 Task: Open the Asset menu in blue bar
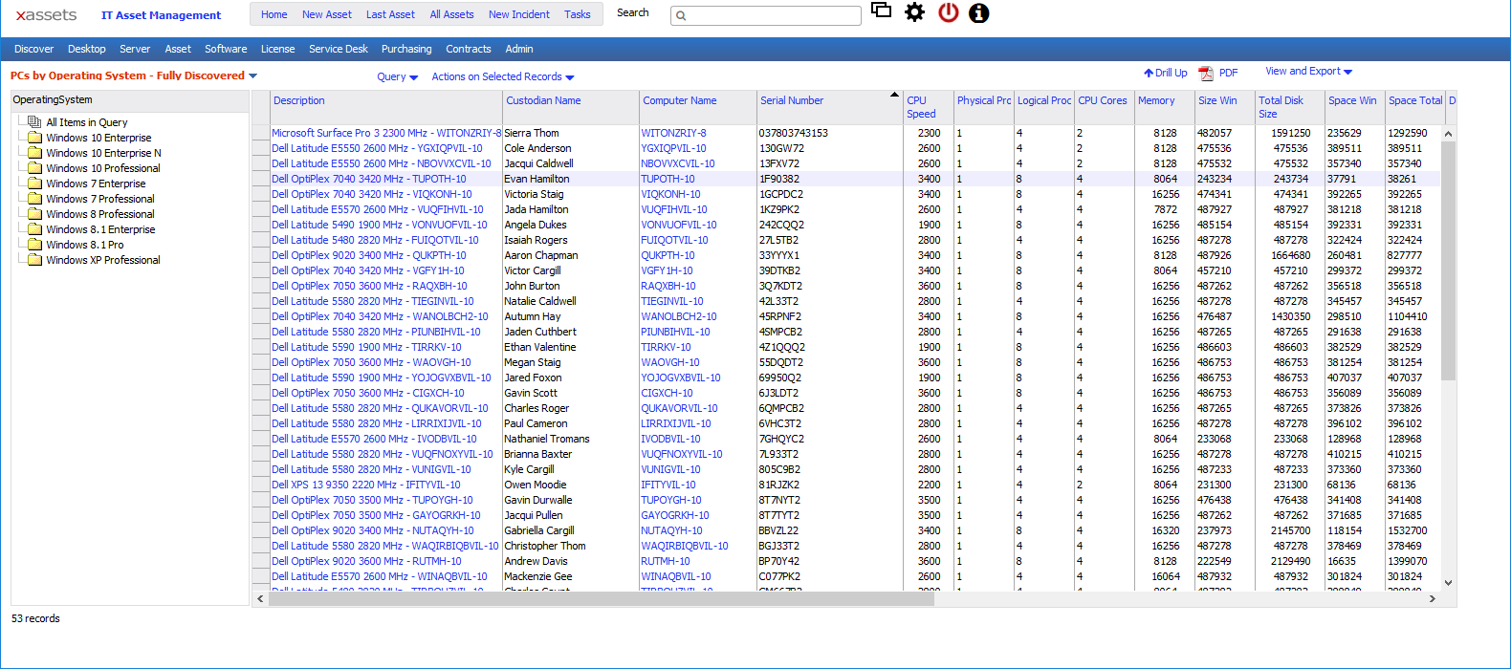pos(177,49)
